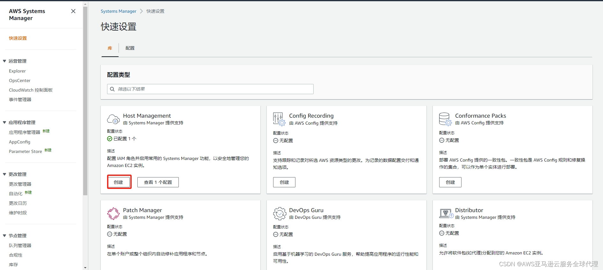Click the 配置类型 heading
Viewport: 603px width, 270px height.
[x=119, y=75]
